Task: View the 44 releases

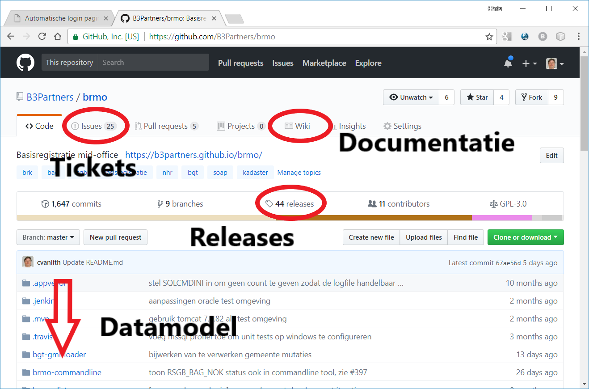Action: click(x=290, y=204)
